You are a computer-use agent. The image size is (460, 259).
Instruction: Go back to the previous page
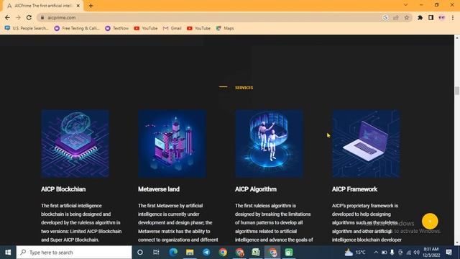[7, 17]
